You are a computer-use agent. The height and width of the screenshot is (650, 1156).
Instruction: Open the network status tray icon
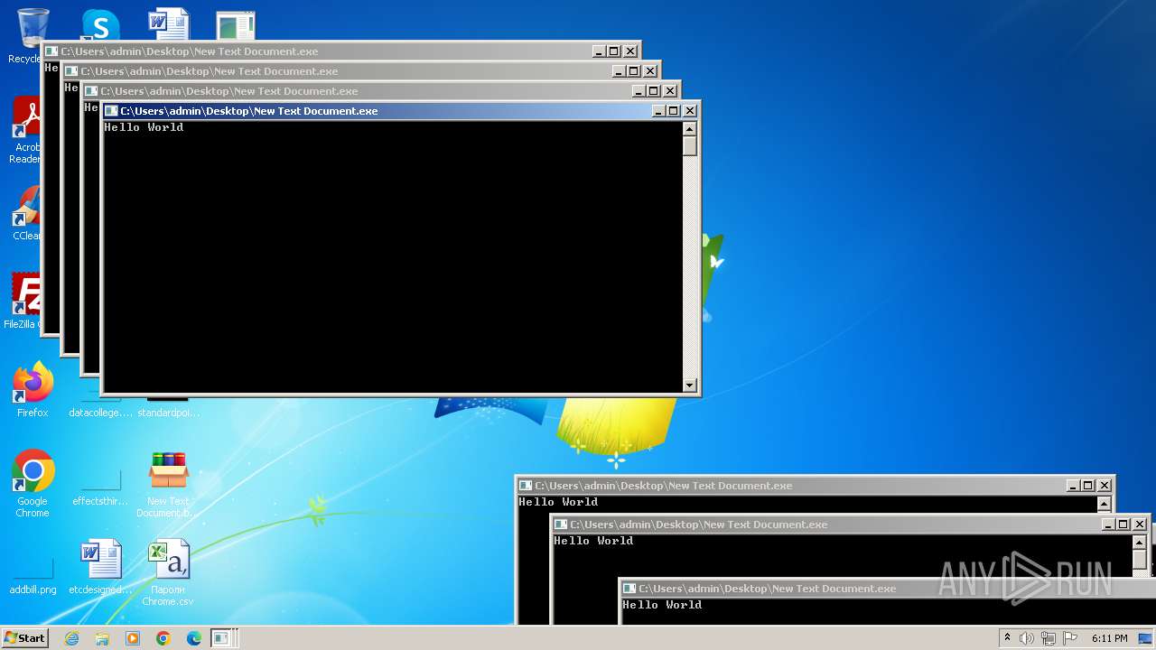1048,638
